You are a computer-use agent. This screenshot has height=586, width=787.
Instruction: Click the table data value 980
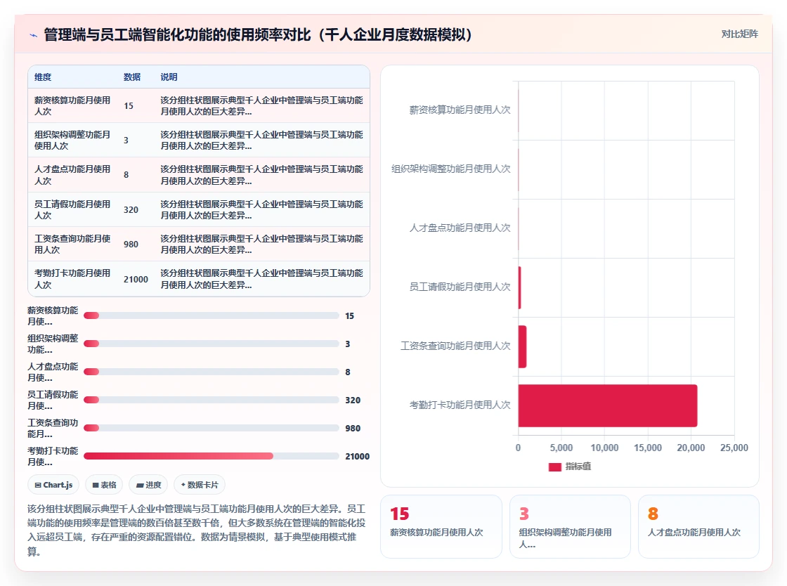tap(131, 245)
